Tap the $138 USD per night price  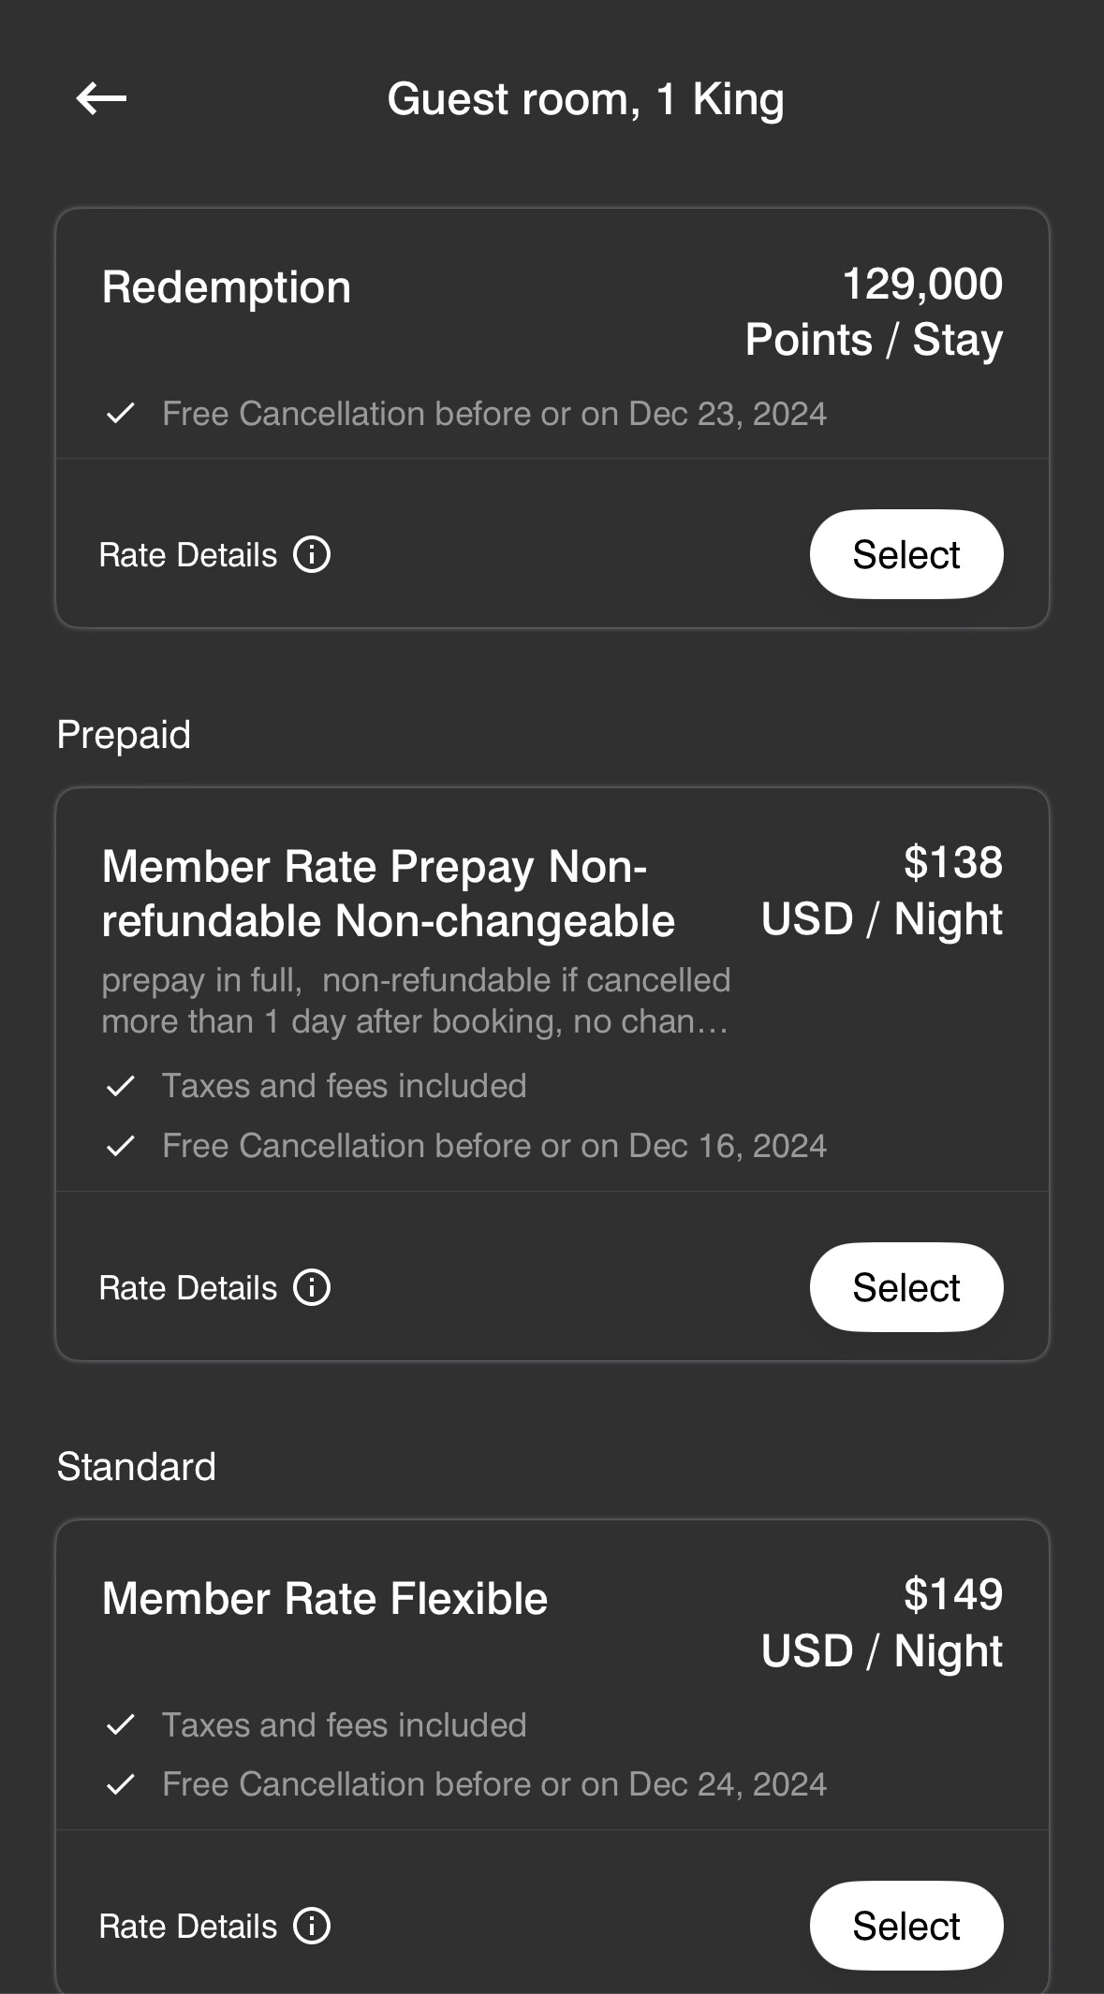[882, 891]
